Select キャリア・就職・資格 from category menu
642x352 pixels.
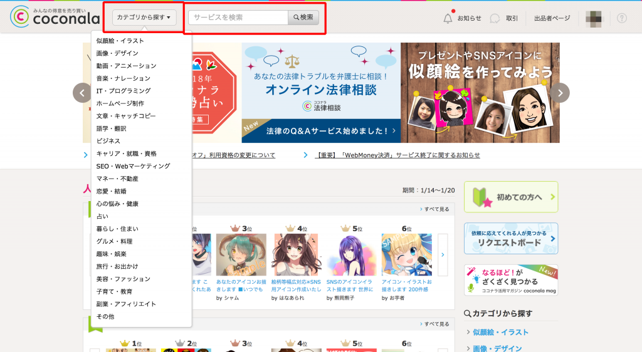(x=126, y=153)
